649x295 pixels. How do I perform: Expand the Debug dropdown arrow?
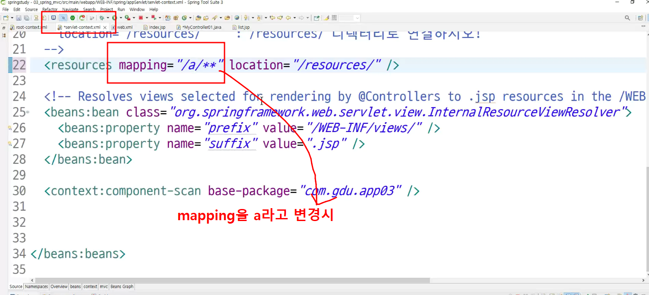click(108, 18)
